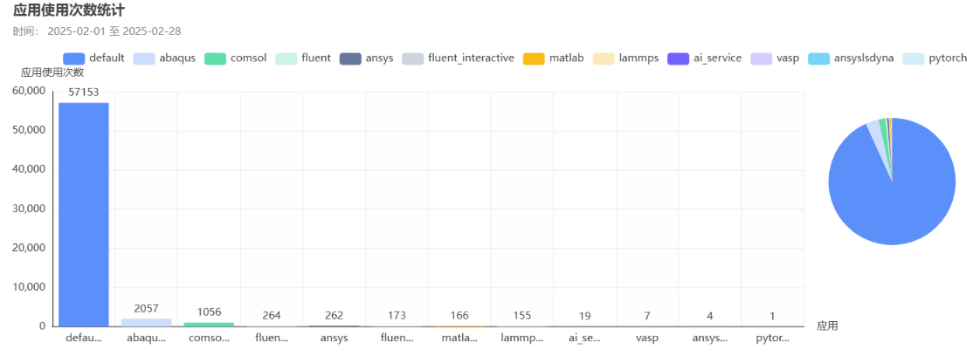Viewport: 980px width, 363px height.
Task: Click the fluent legend color swatch
Action: [x=286, y=58]
